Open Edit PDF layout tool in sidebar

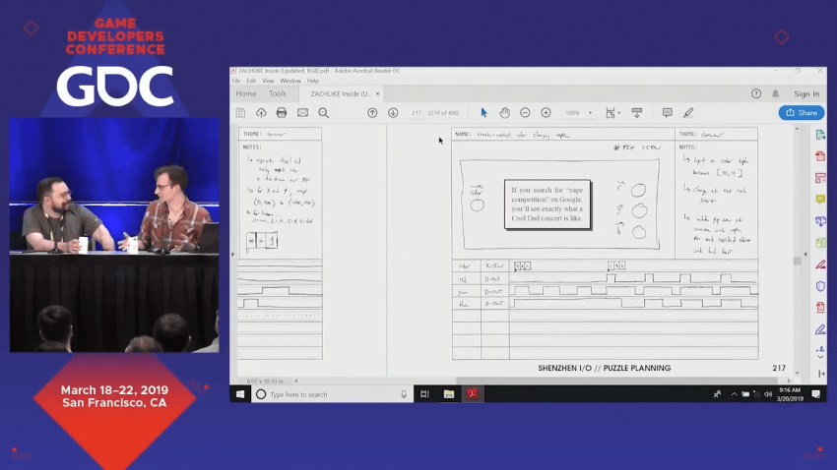click(x=820, y=177)
